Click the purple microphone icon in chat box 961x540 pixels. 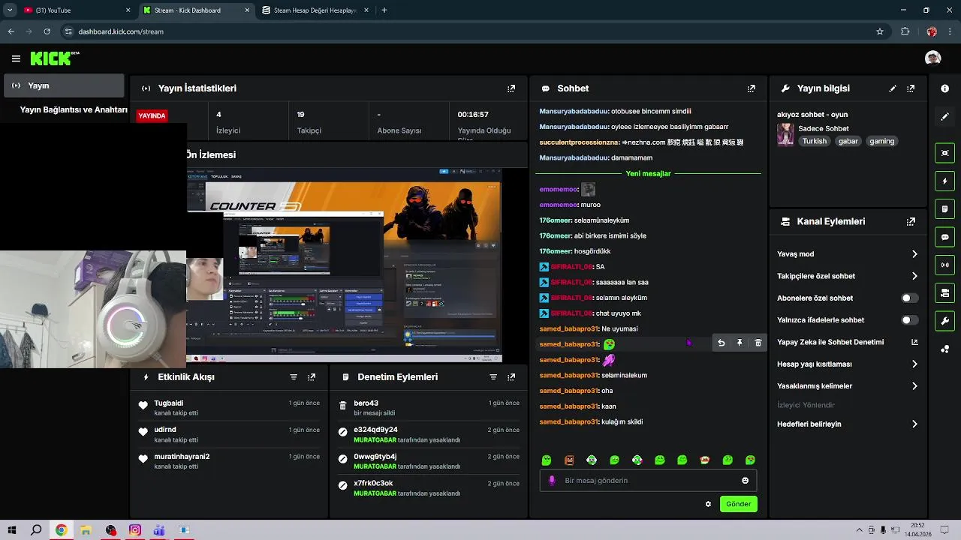(552, 481)
